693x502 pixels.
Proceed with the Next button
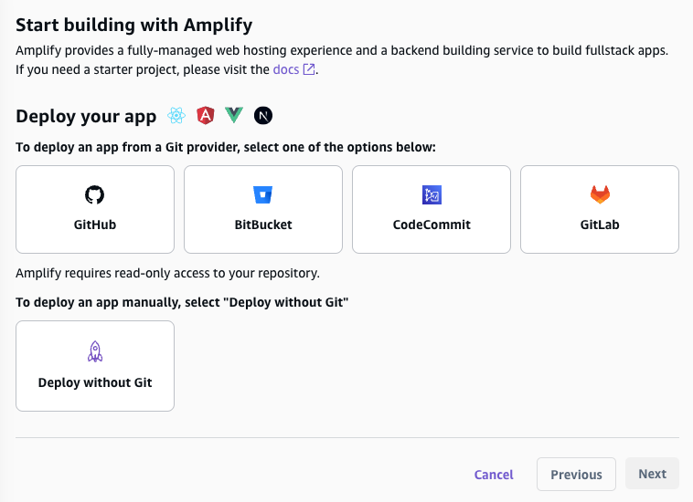(652, 474)
